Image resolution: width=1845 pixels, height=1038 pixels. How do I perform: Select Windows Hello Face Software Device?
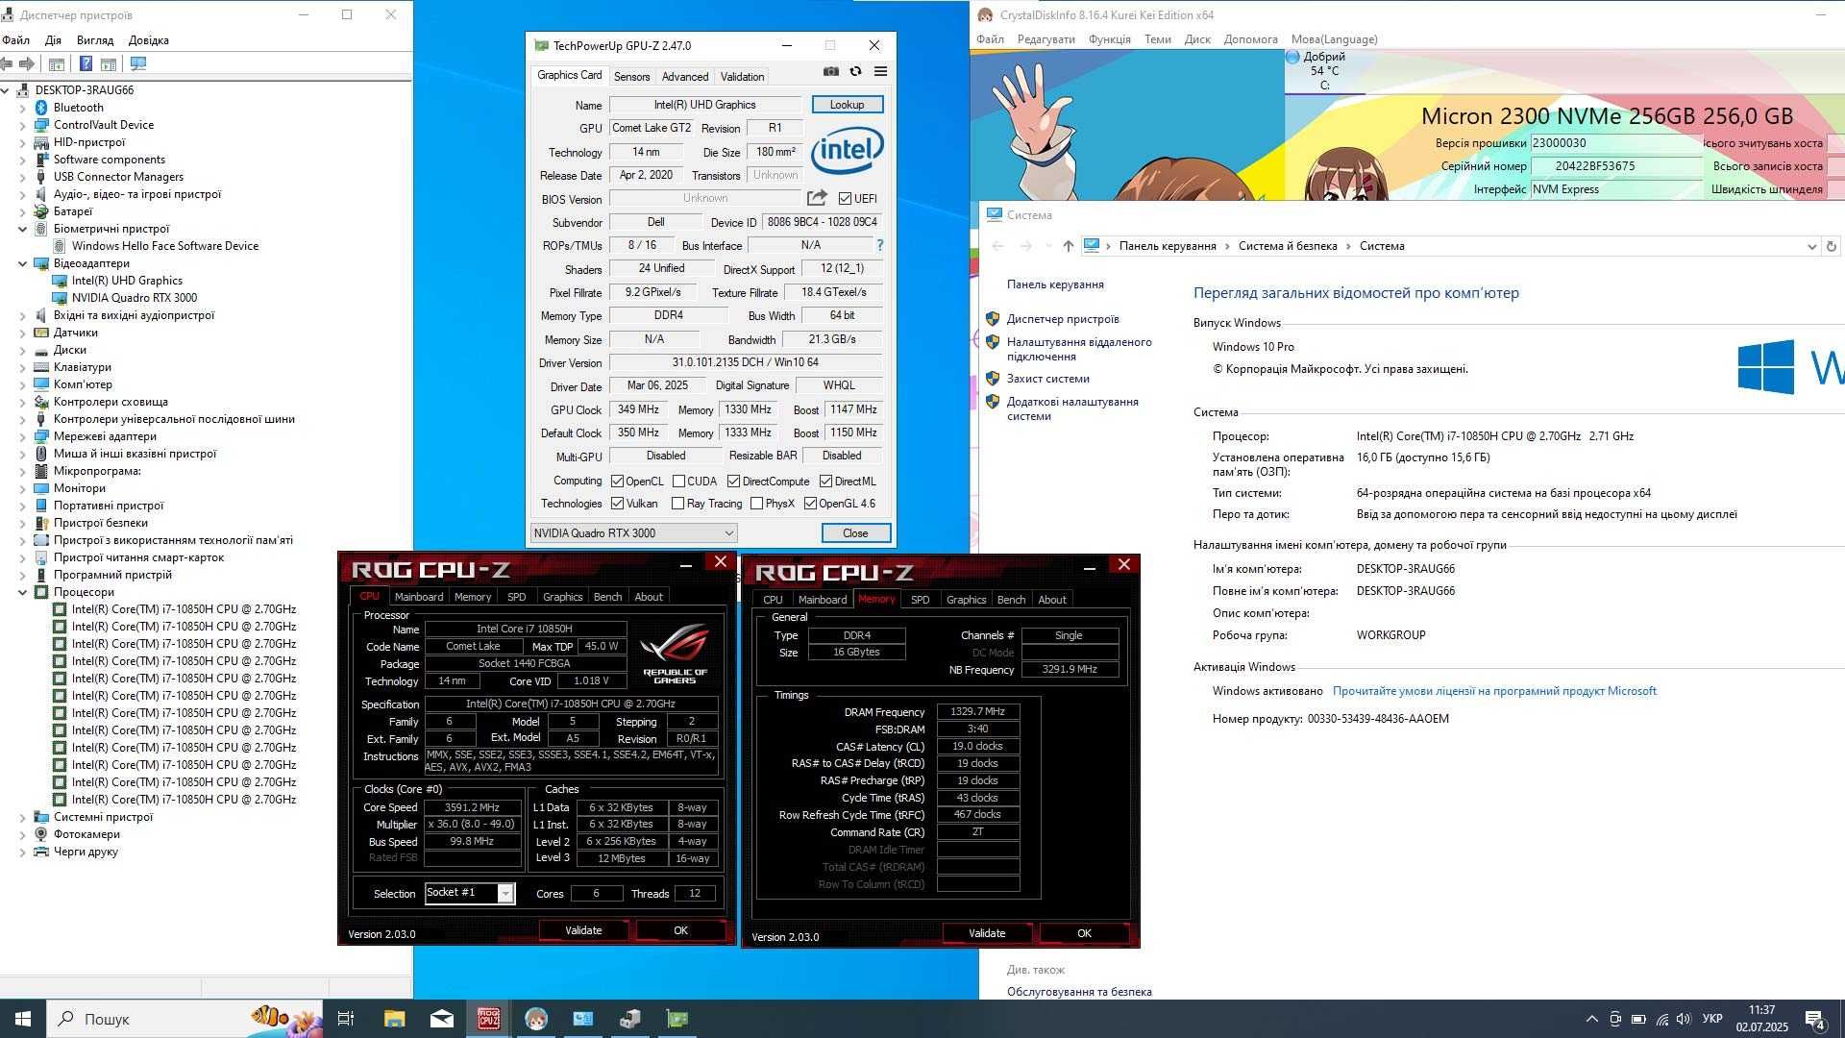(165, 246)
